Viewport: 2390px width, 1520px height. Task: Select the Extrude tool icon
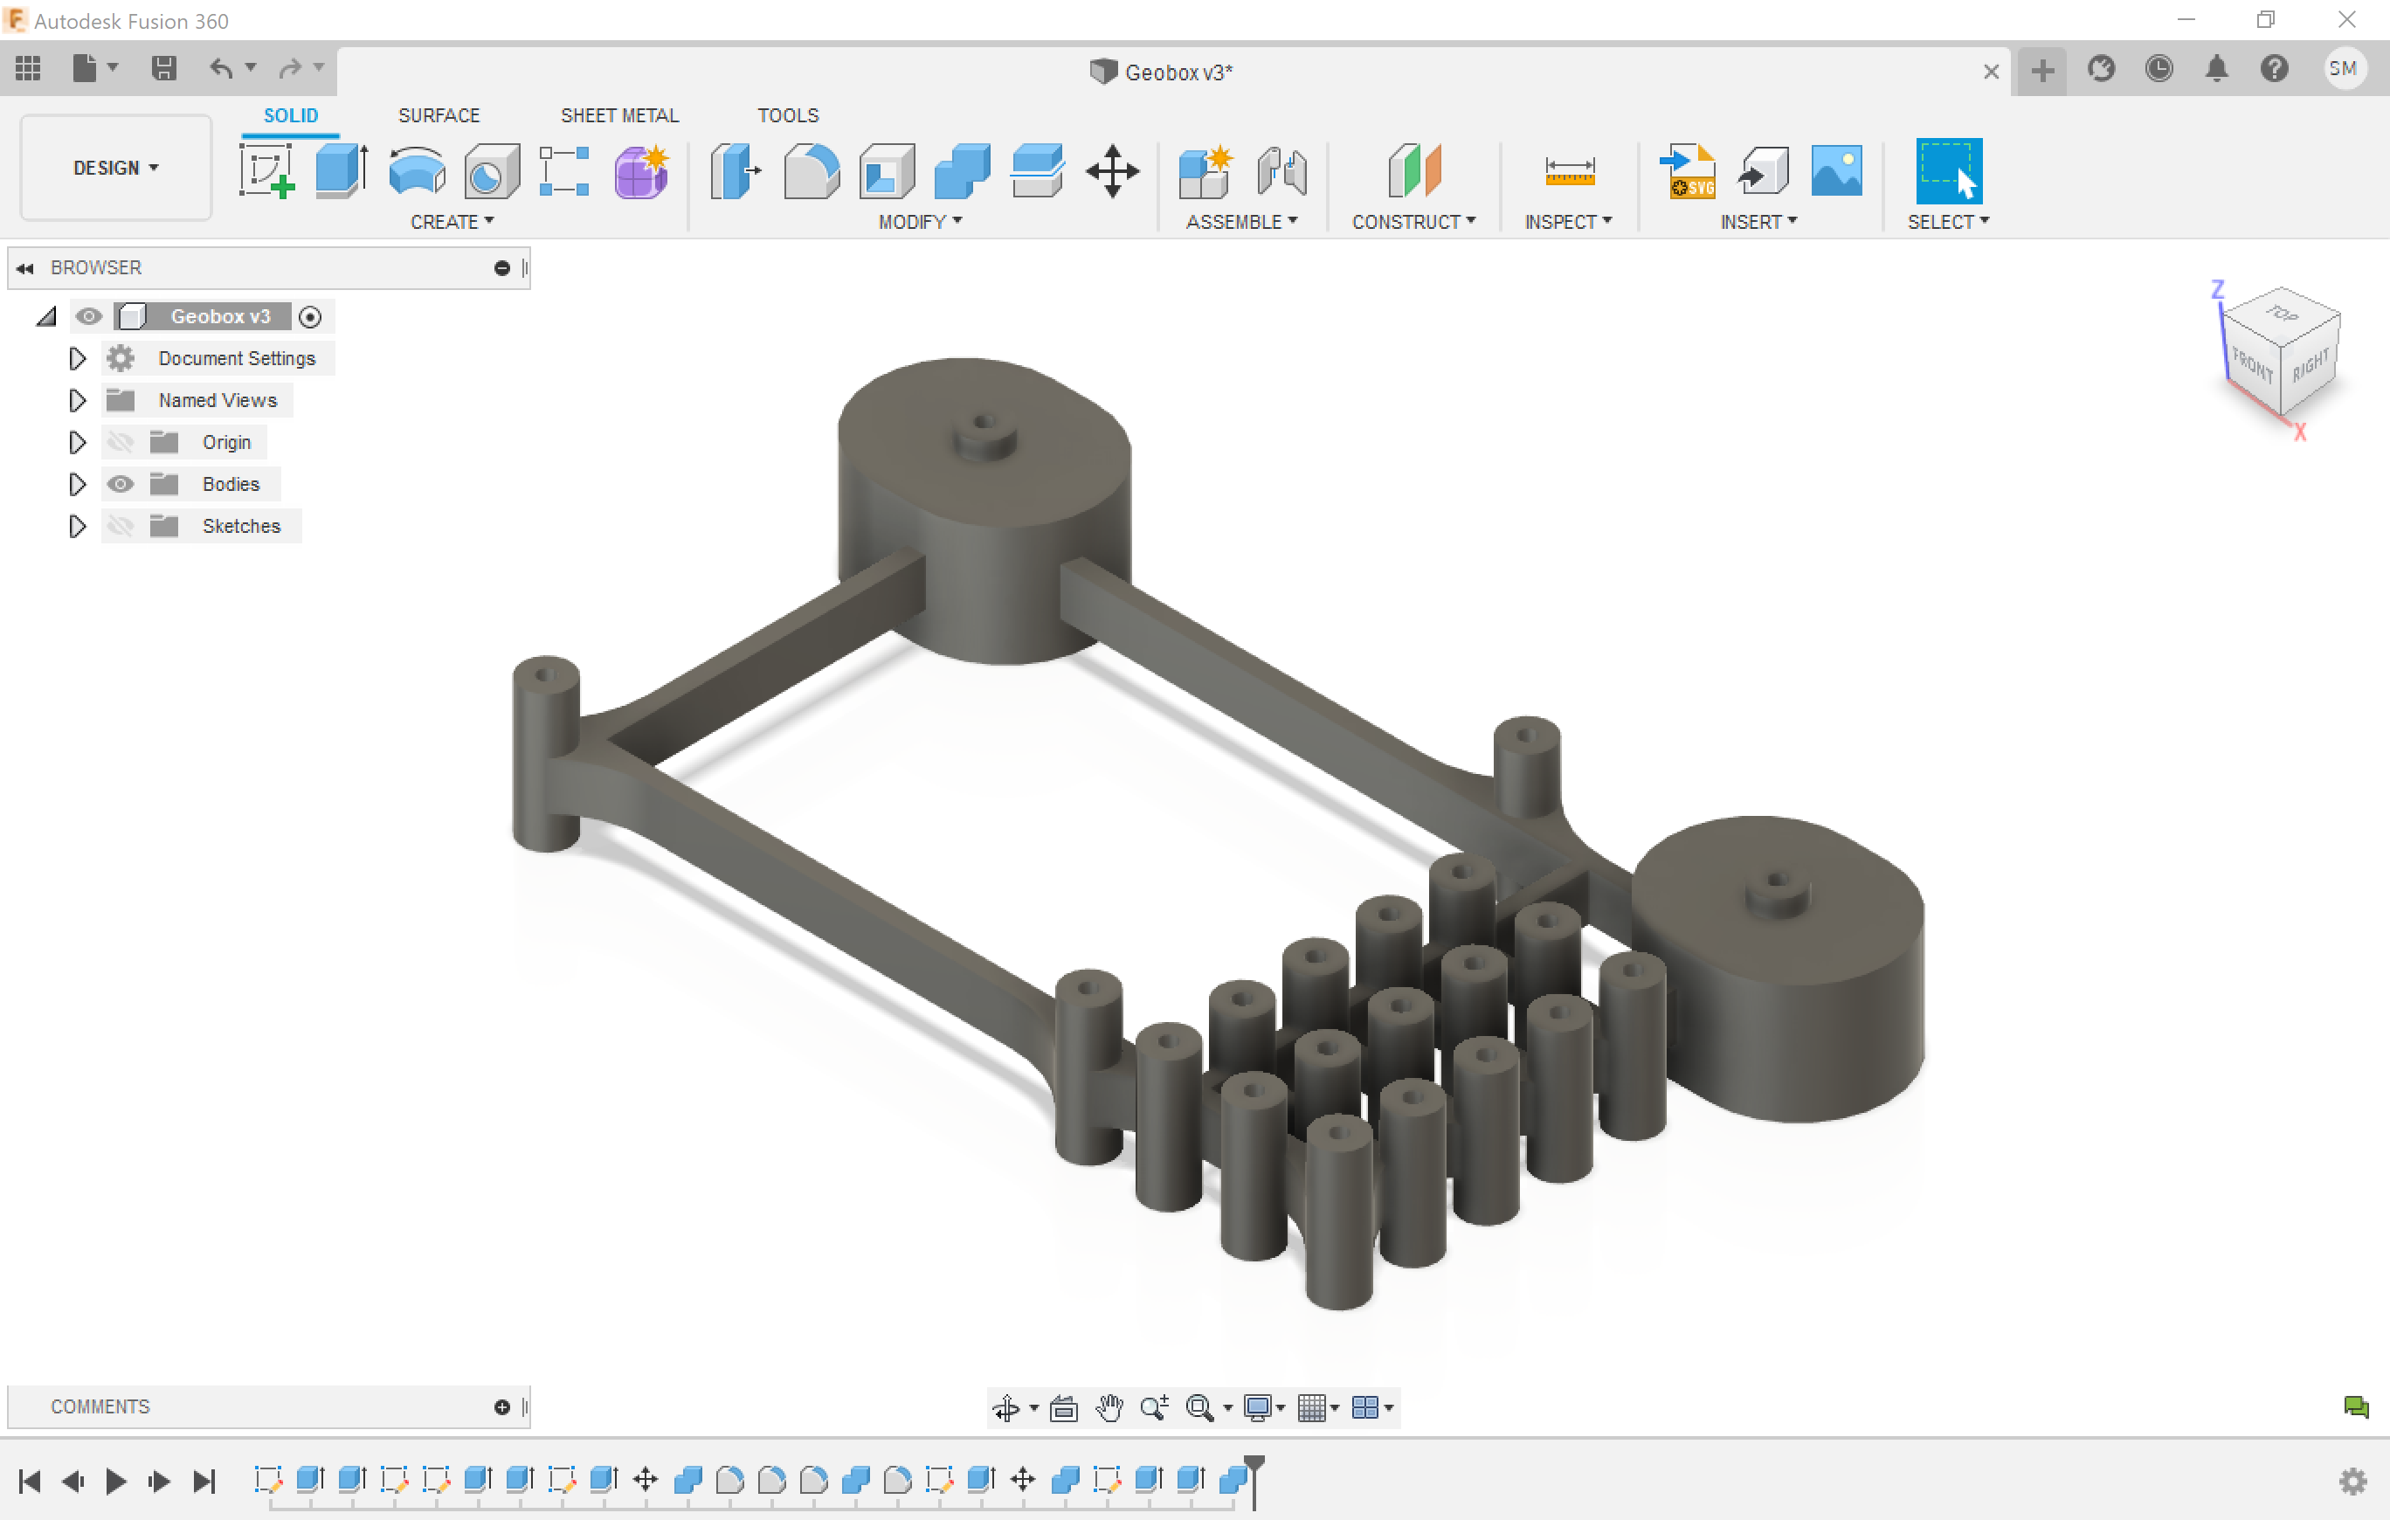click(342, 170)
